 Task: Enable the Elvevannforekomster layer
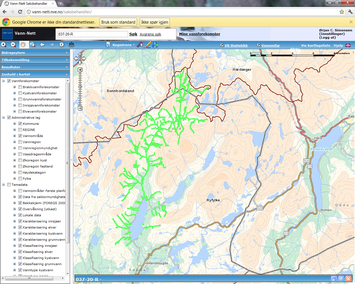20,111
